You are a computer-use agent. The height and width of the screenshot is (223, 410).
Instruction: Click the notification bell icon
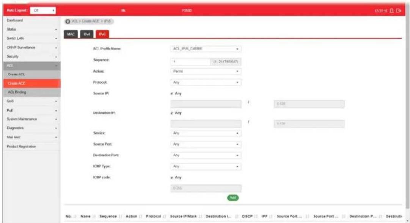(x=391, y=11)
